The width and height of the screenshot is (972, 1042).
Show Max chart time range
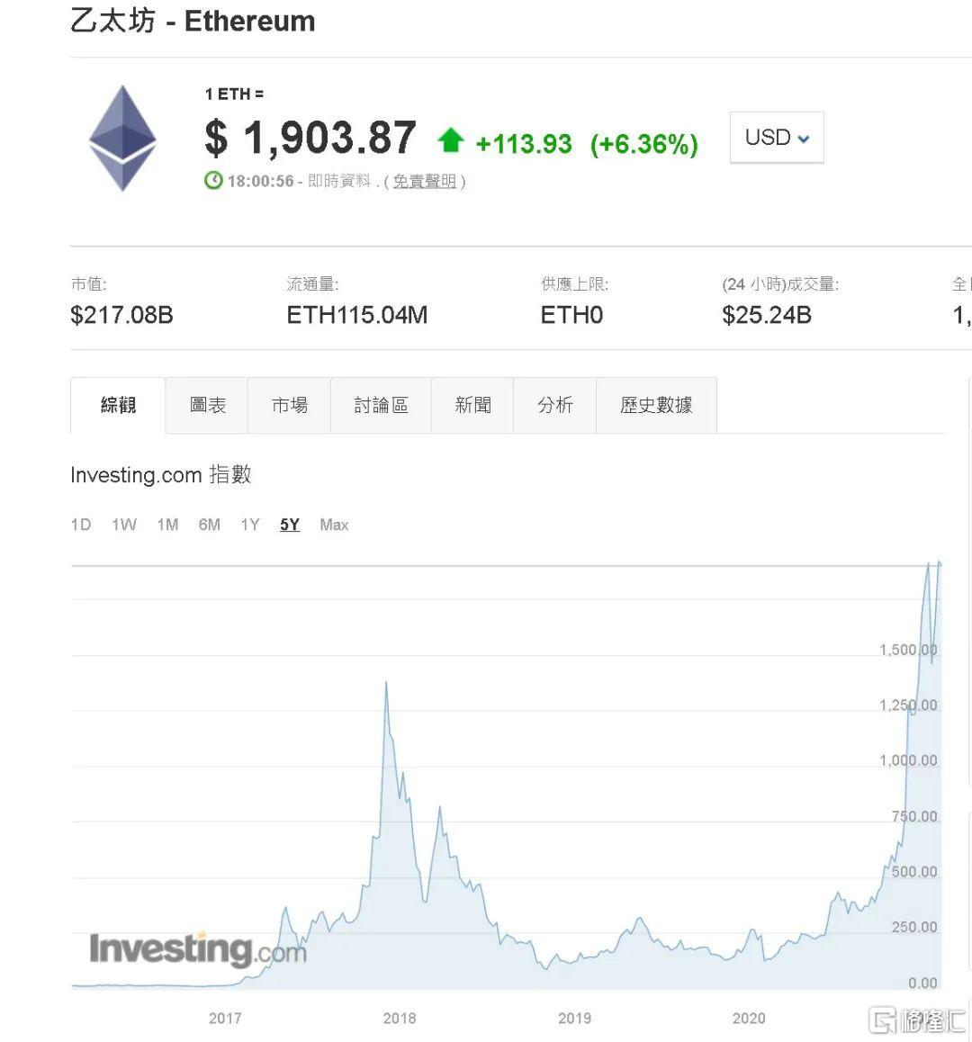pyautogui.click(x=334, y=525)
